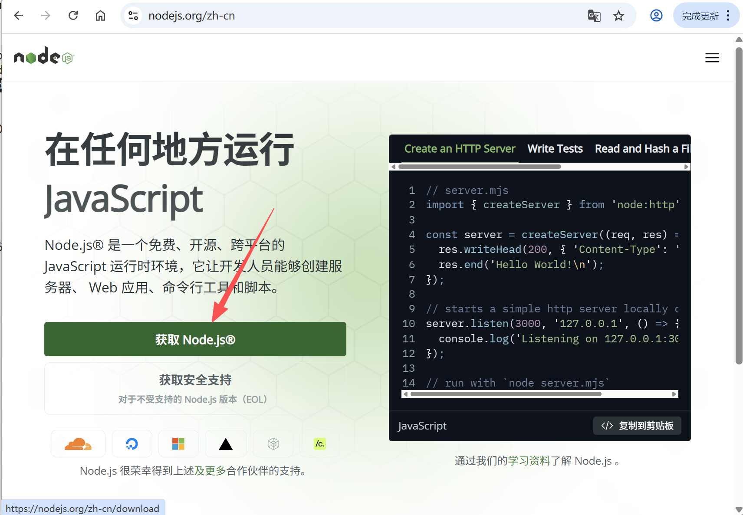Select the Vercel triangle partner logo
This screenshot has height=515, width=743.
pos(225,443)
